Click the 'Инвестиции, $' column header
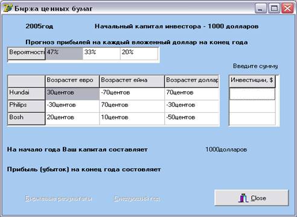This screenshot has width=297, height=217. pos(252,81)
